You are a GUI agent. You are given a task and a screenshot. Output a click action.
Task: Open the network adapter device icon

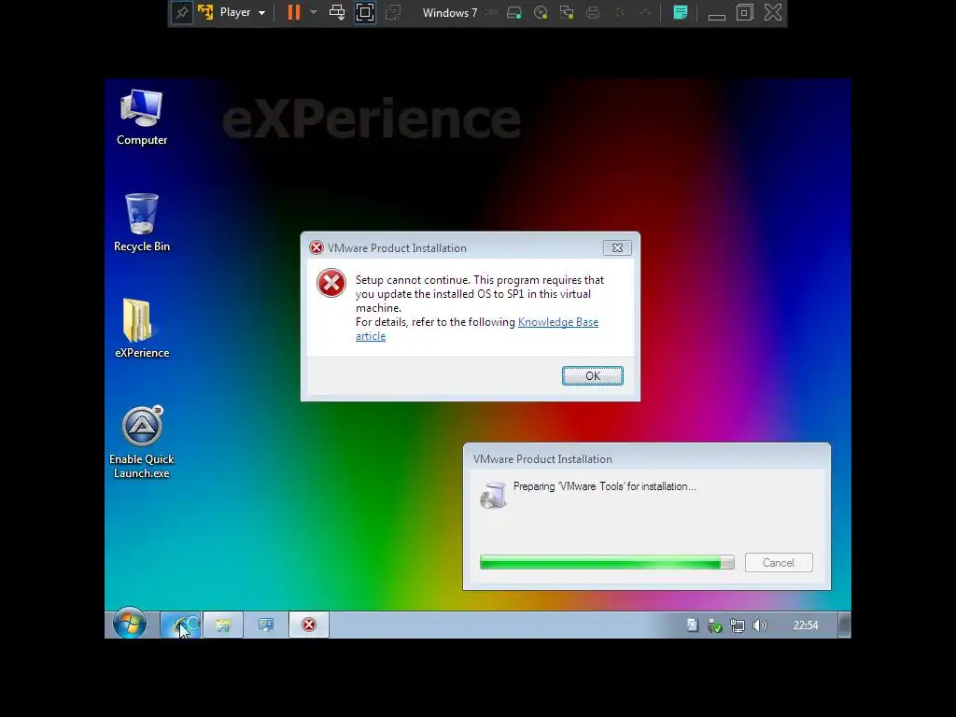(x=567, y=13)
